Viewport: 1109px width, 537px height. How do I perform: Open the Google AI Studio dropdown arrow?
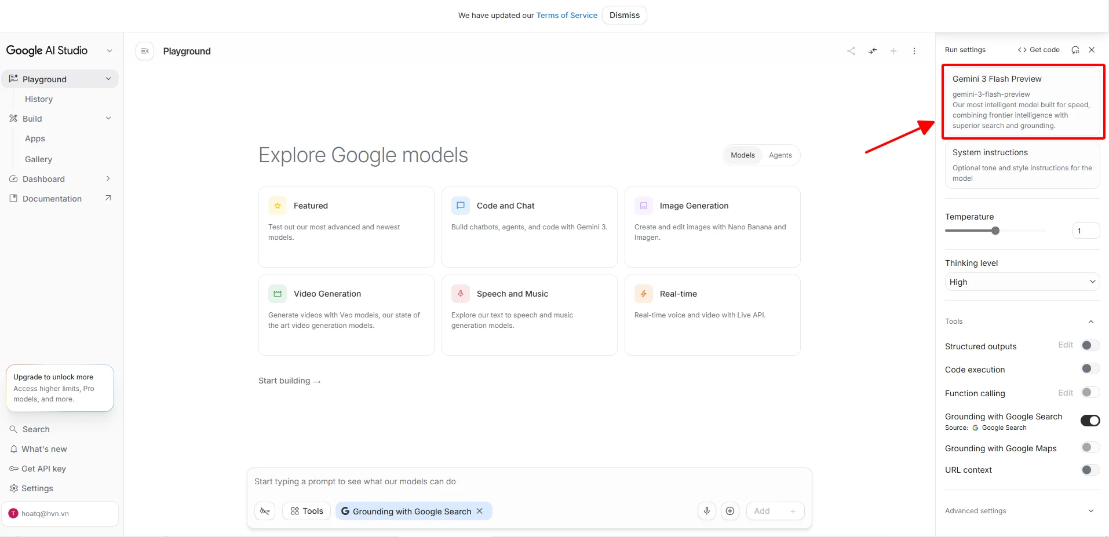pos(110,51)
